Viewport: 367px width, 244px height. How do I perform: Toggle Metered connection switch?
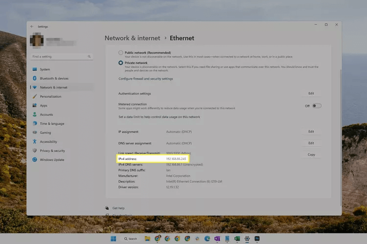(x=317, y=106)
